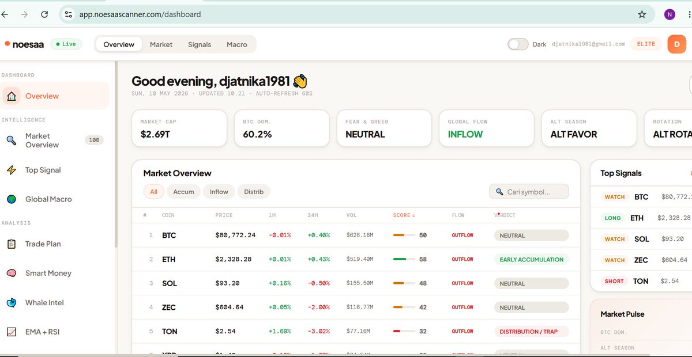Click the SHORT TON entry in Top Signals
Viewport: 692px width, 357px height.
click(641, 281)
